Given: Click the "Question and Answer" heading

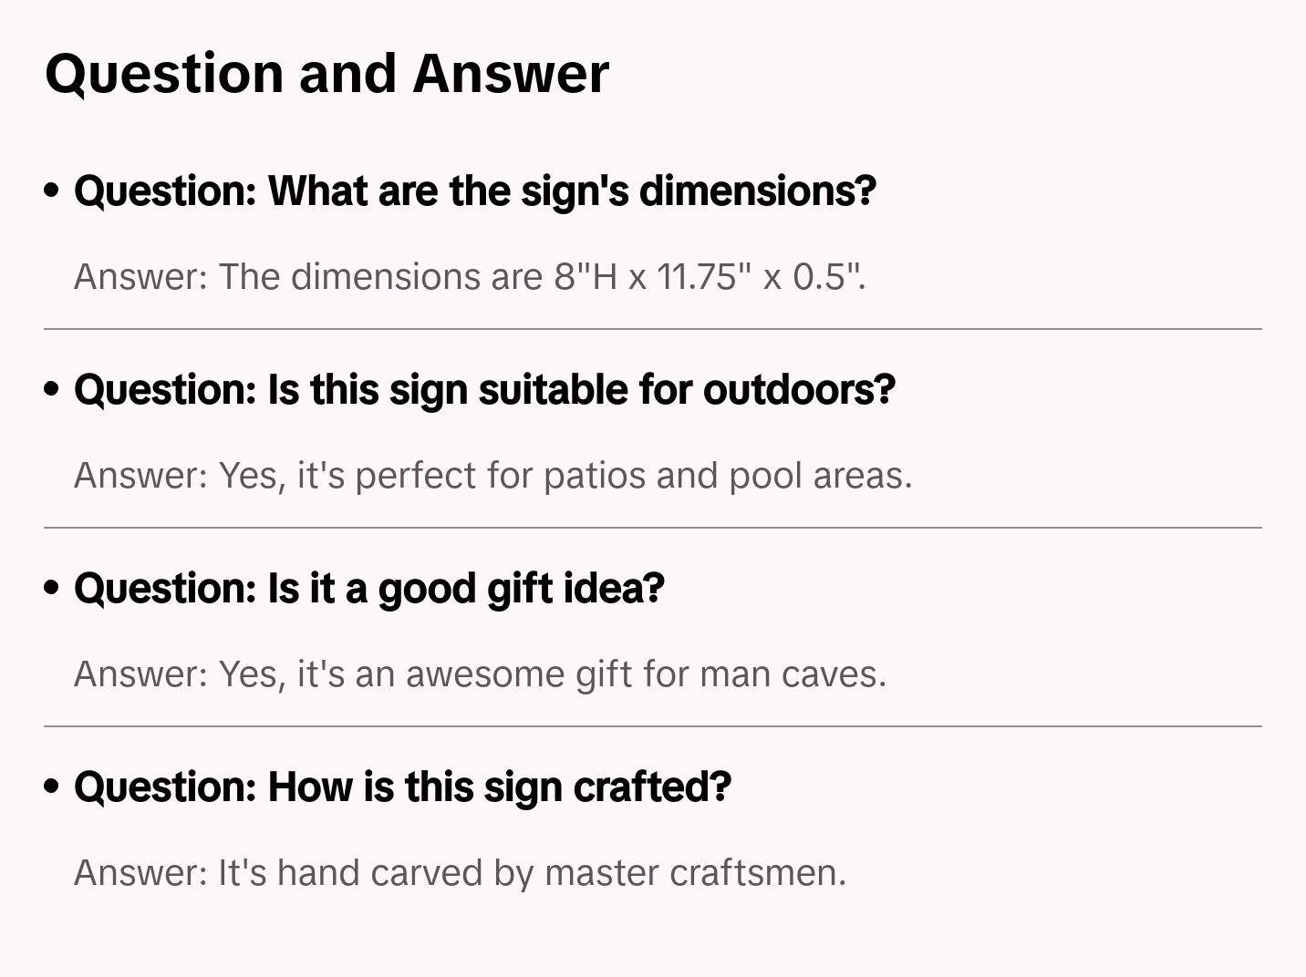Looking at the screenshot, I should [x=327, y=73].
